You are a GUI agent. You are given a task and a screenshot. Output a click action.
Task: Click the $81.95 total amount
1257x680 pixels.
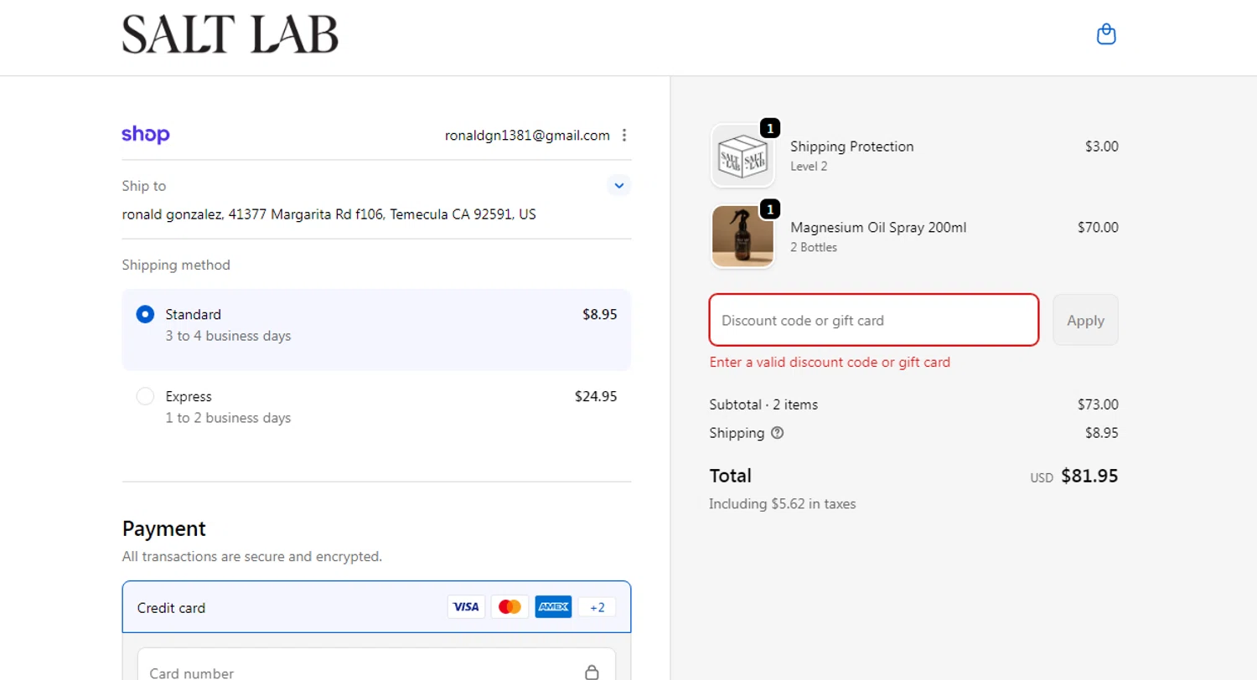point(1089,476)
